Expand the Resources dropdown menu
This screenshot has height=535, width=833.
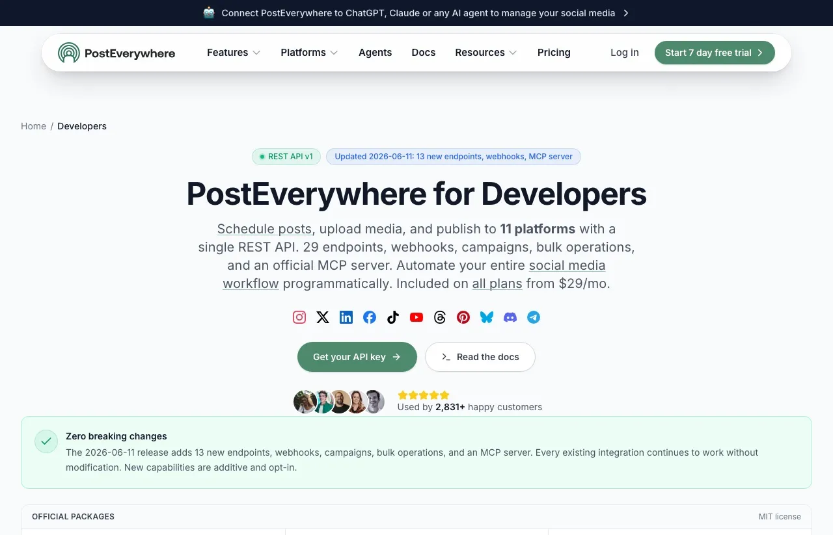tap(486, 53)
